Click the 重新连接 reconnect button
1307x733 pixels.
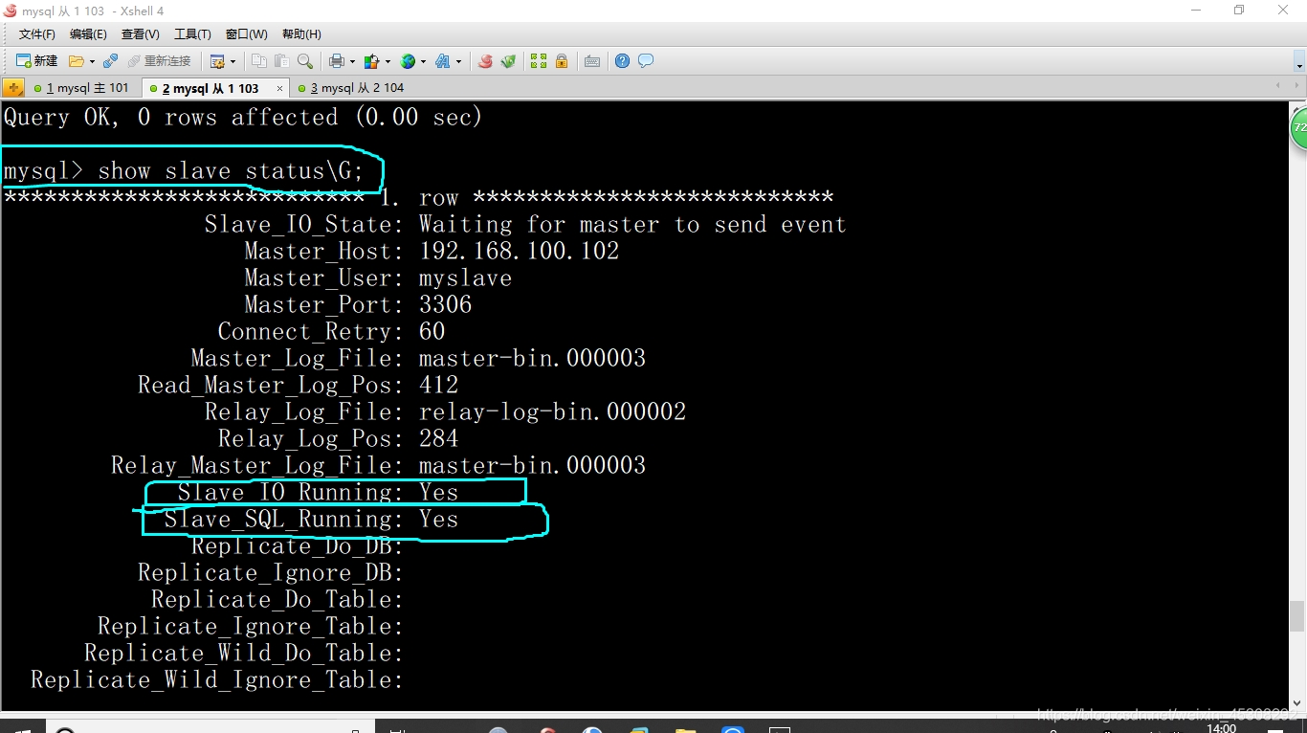click(x=159, y=61)
